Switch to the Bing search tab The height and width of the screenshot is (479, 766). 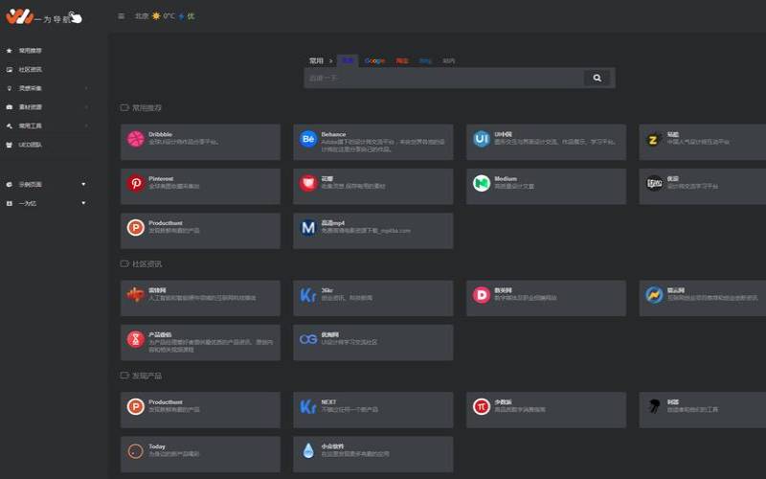425,60
